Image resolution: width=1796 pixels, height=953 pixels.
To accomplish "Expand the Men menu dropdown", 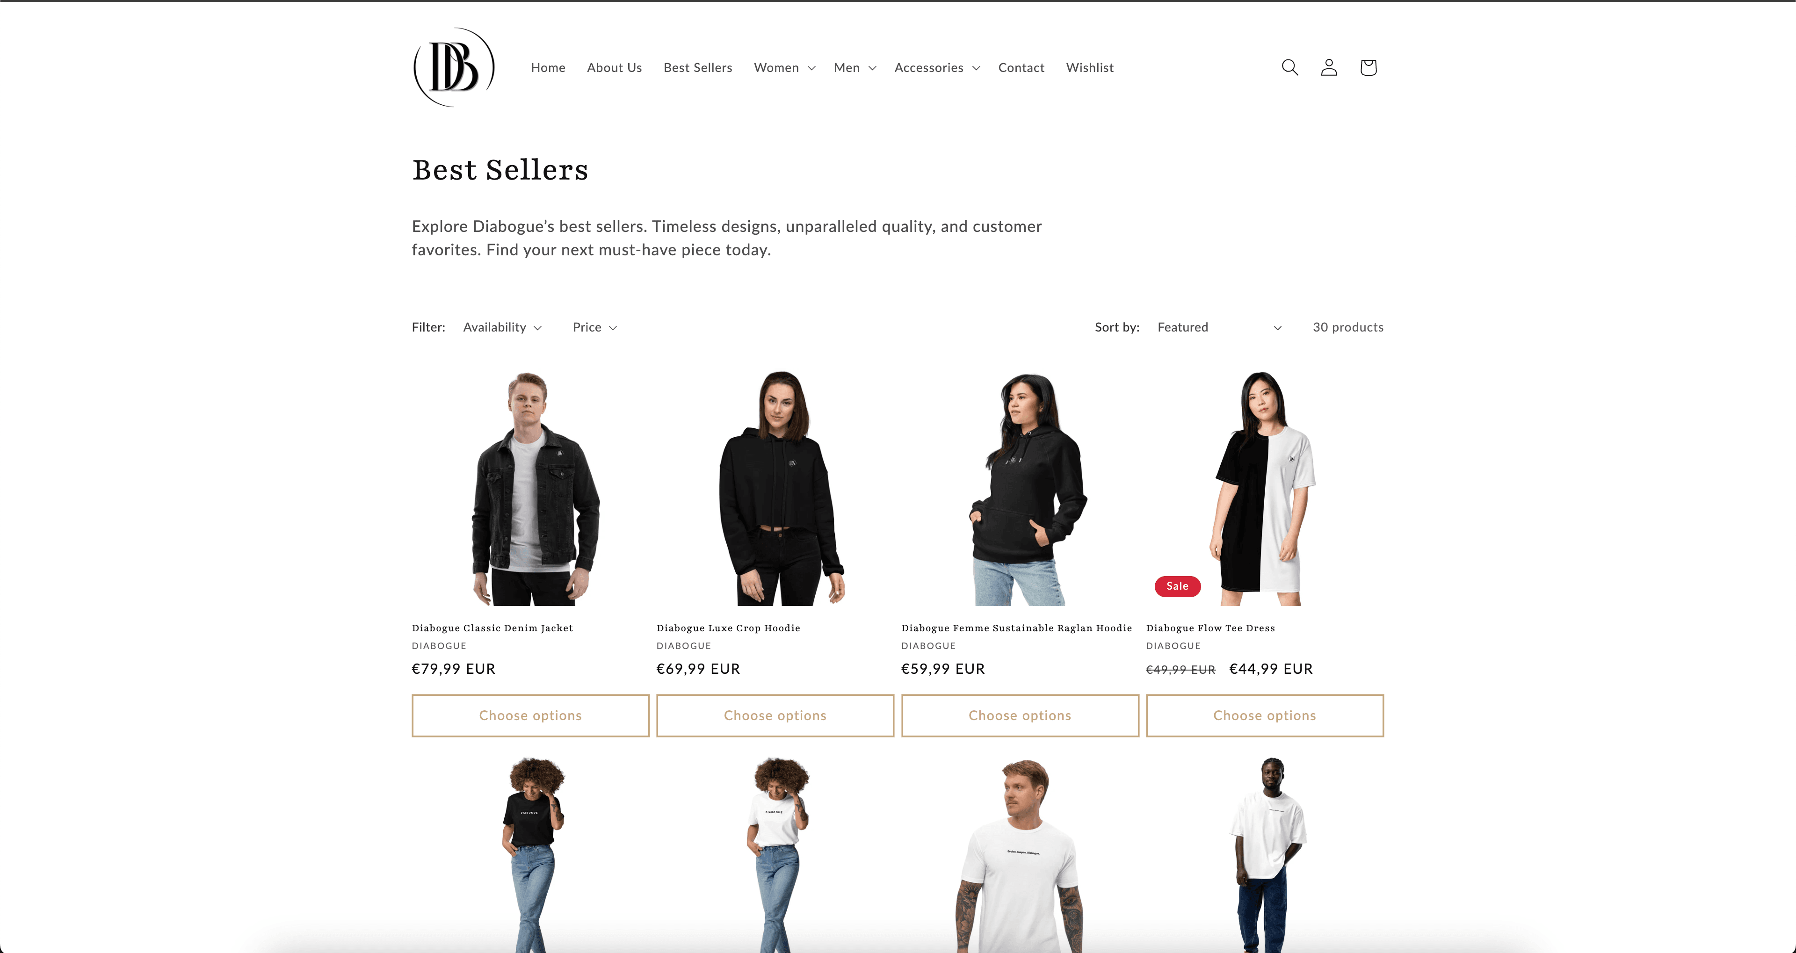I will pos(855,68).
